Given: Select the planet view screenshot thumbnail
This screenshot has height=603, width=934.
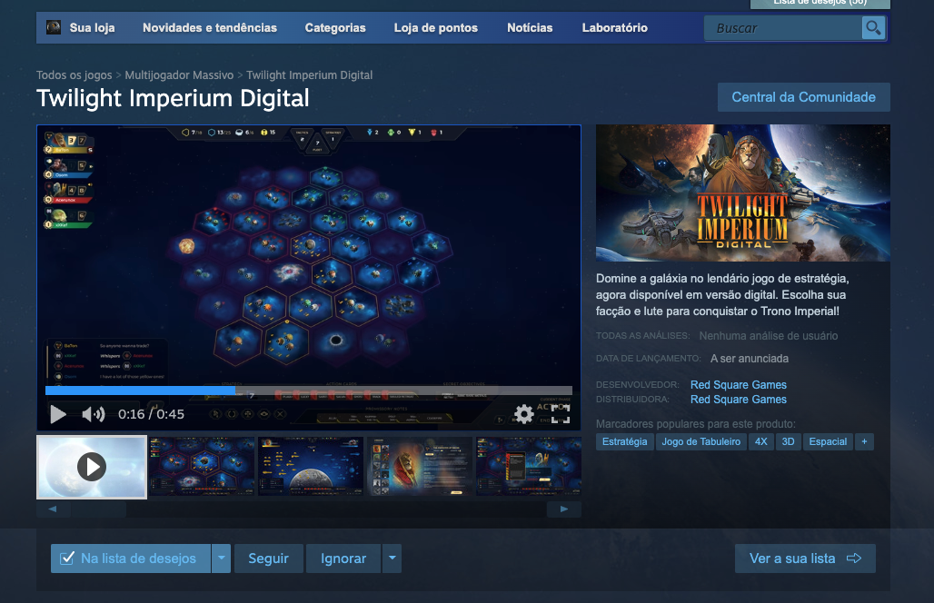Looking at the screenshot, I should [x=311, y=467].
